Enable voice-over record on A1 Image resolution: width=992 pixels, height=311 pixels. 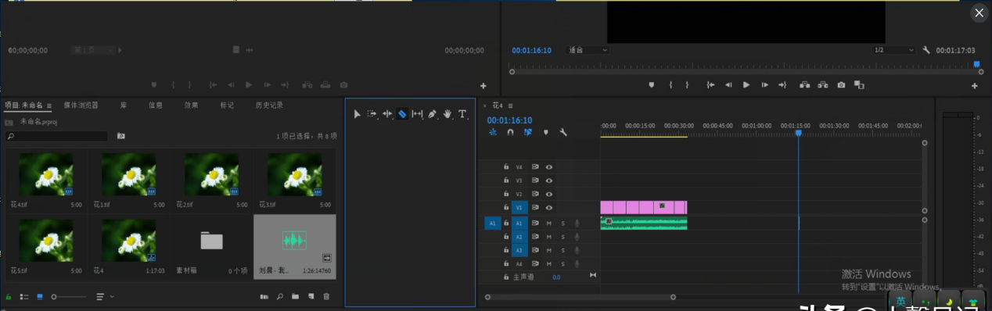pos(577,223)
